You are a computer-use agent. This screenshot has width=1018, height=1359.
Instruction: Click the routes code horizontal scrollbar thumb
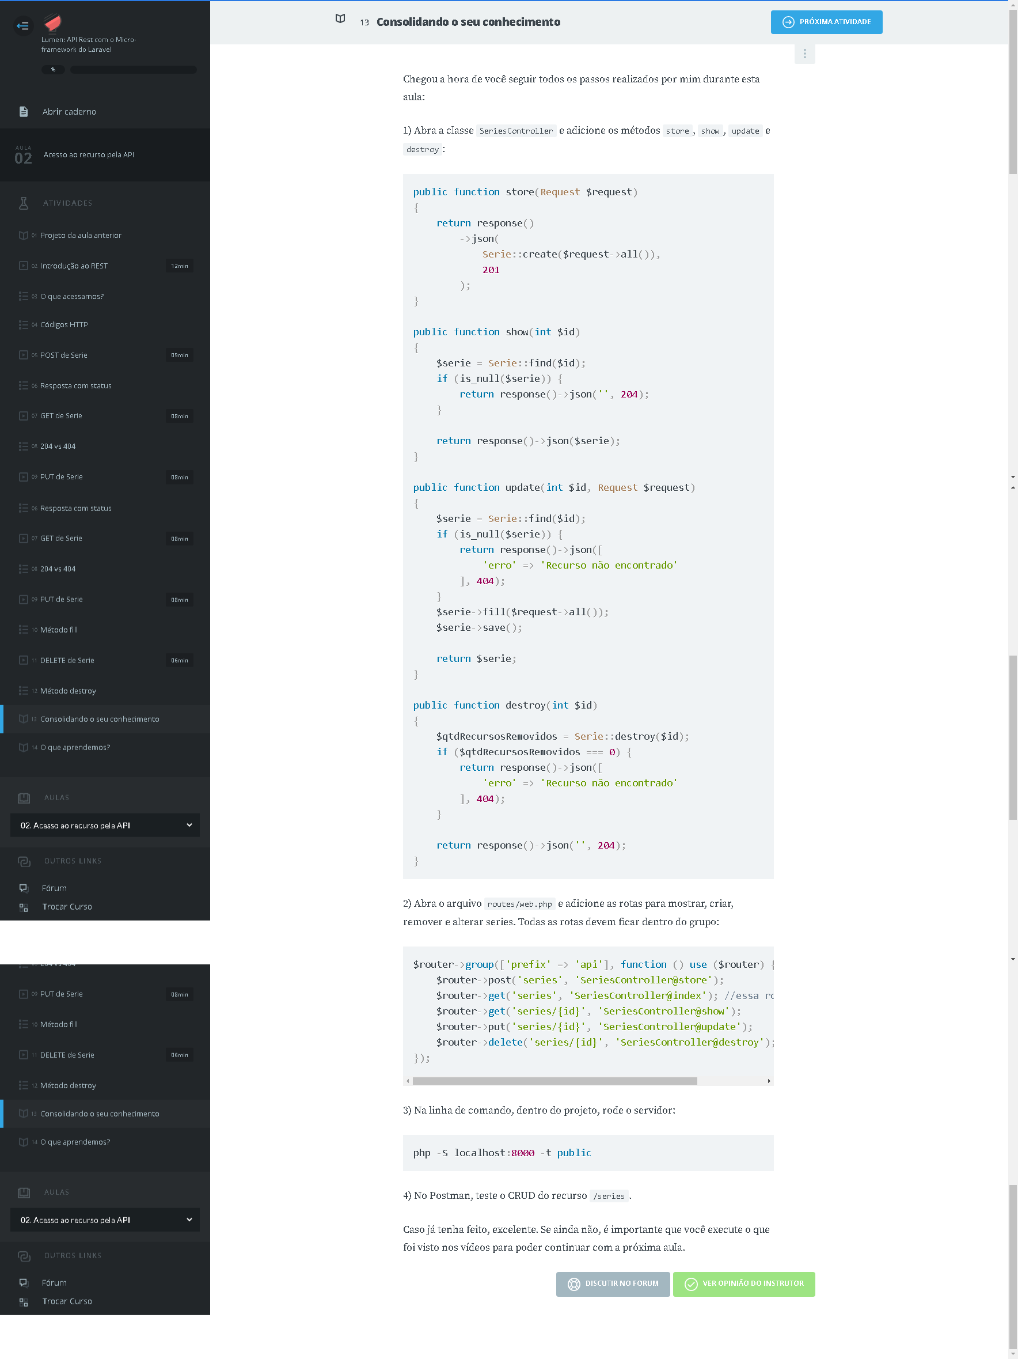(x=554, y=1081)
